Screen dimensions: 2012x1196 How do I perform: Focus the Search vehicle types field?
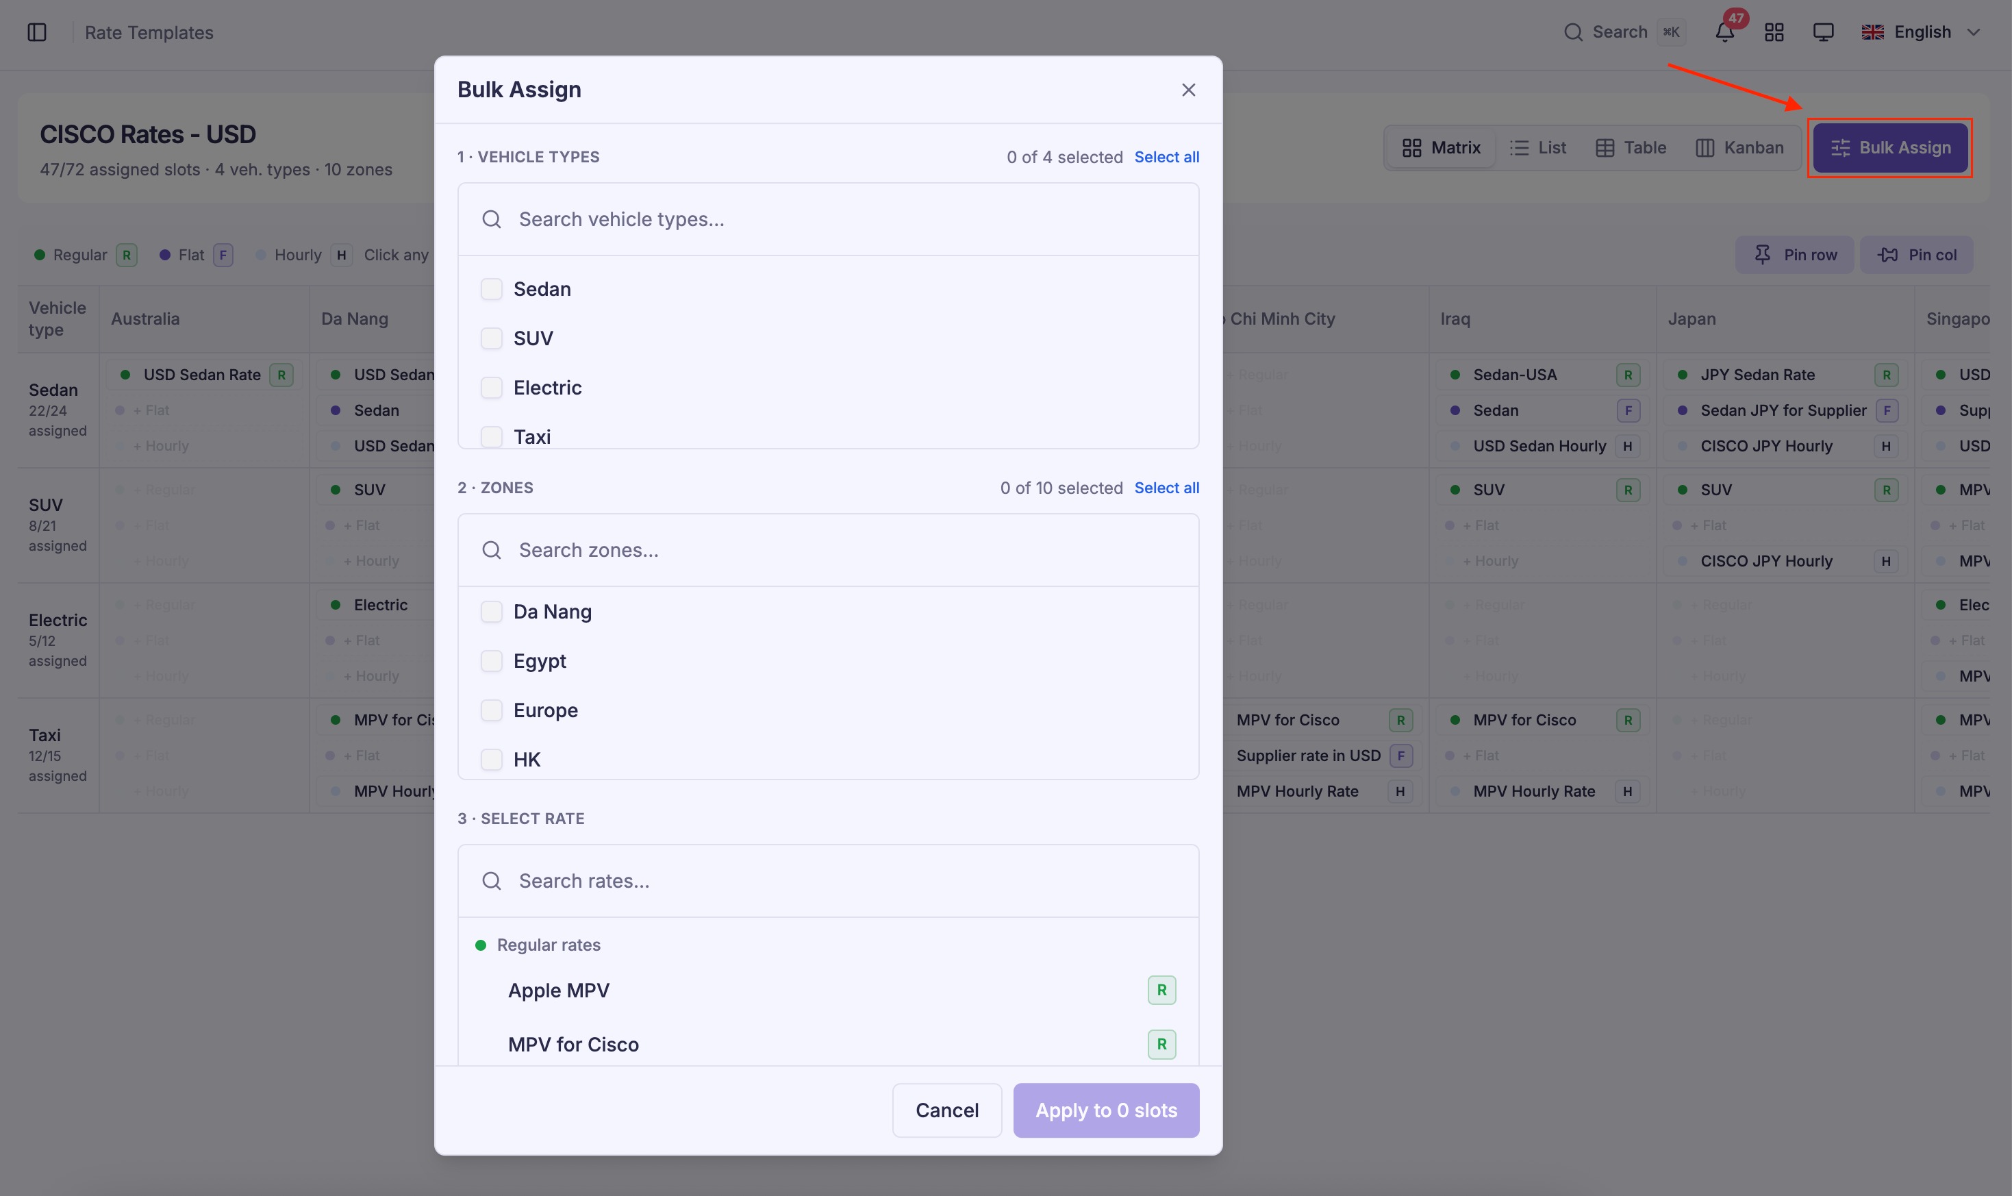pyautogui.click(x=829, y=219)
